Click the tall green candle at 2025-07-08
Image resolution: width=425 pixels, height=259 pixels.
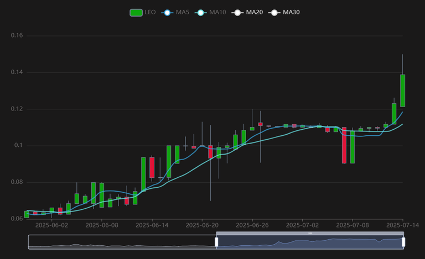click(353, 147)
